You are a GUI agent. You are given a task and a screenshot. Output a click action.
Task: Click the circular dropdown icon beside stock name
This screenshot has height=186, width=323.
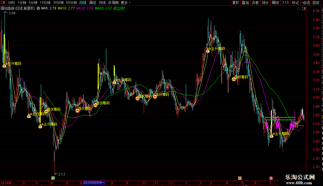coord(38,8)
